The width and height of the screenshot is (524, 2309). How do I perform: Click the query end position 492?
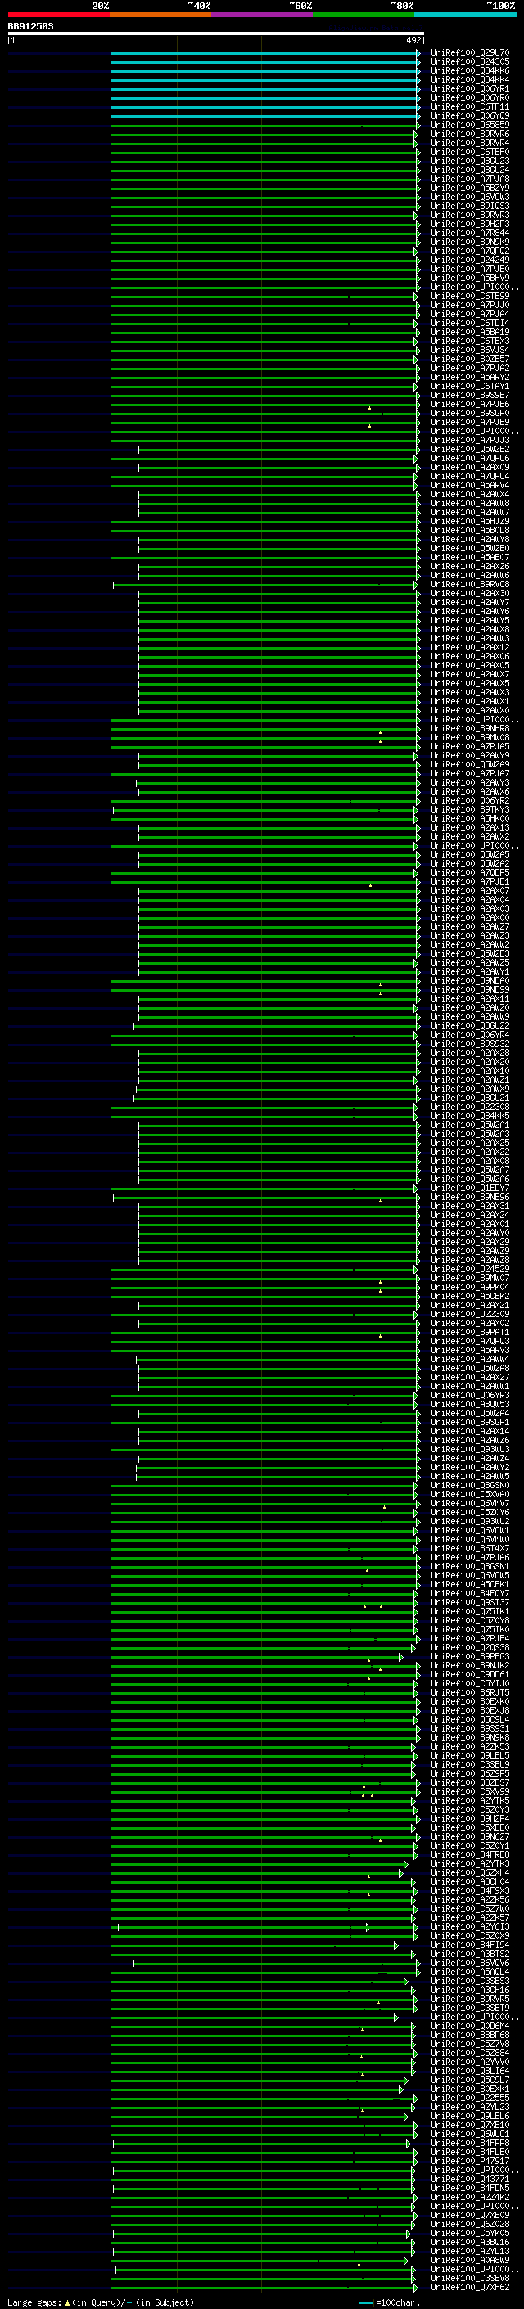coord(413,40)
